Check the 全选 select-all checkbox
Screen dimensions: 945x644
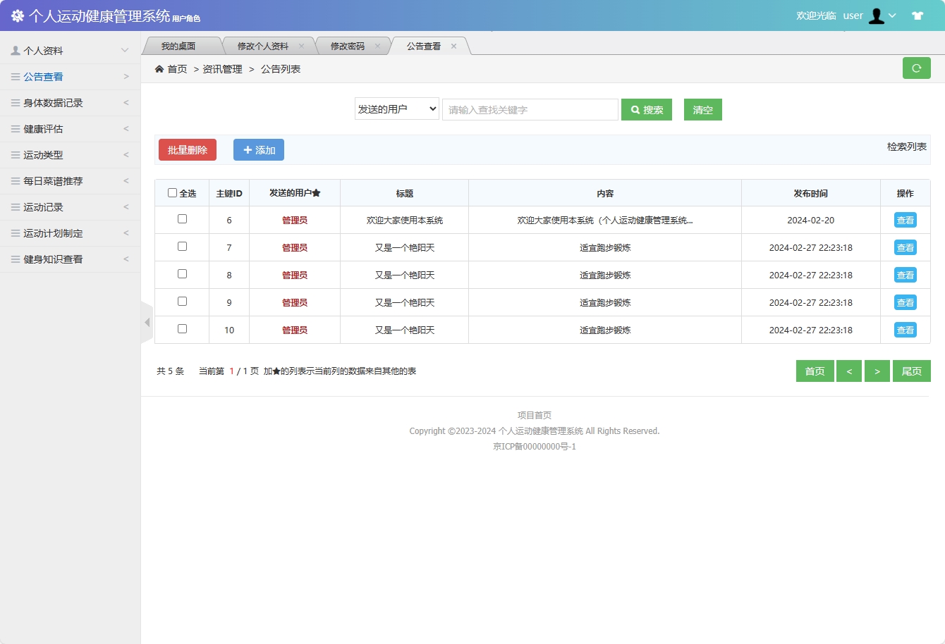click(171, 192)
